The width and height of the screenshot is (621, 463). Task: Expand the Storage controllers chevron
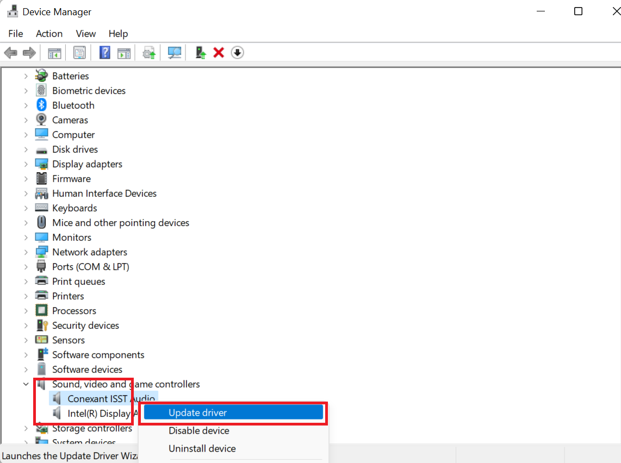tap(26, 428)
